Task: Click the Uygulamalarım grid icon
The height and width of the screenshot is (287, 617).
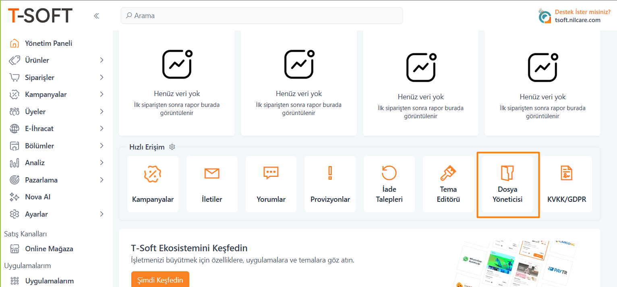Action: coord(14,281)
